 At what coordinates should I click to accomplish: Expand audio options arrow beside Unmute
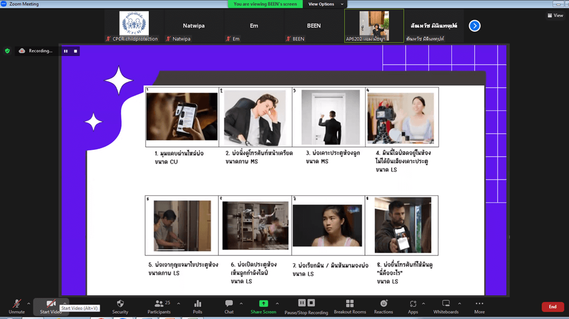29,304
